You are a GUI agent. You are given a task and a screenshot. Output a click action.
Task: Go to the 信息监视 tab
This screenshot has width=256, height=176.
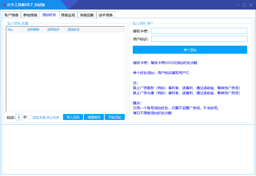tap(68, 15)
